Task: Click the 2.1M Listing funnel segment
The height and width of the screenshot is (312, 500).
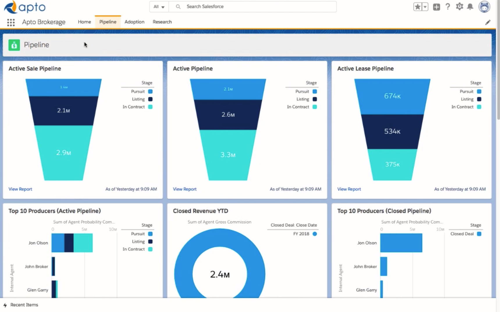Action: point(63,111)
